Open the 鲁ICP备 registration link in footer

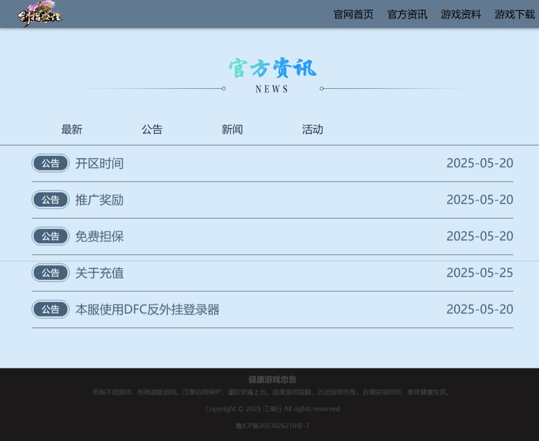(272, 426)
